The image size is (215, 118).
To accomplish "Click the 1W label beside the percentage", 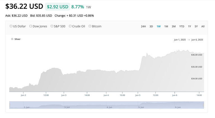I will tap(88, 7).
